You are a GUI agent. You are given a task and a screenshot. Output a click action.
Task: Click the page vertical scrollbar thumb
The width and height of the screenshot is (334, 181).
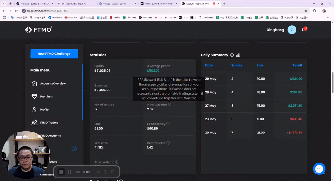coord(332,83)
